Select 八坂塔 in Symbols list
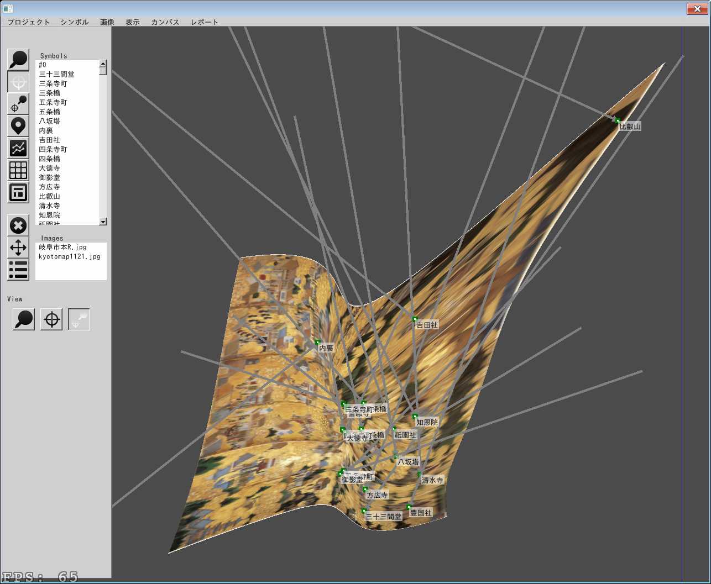The image size is (711, 584). (67, 121)
